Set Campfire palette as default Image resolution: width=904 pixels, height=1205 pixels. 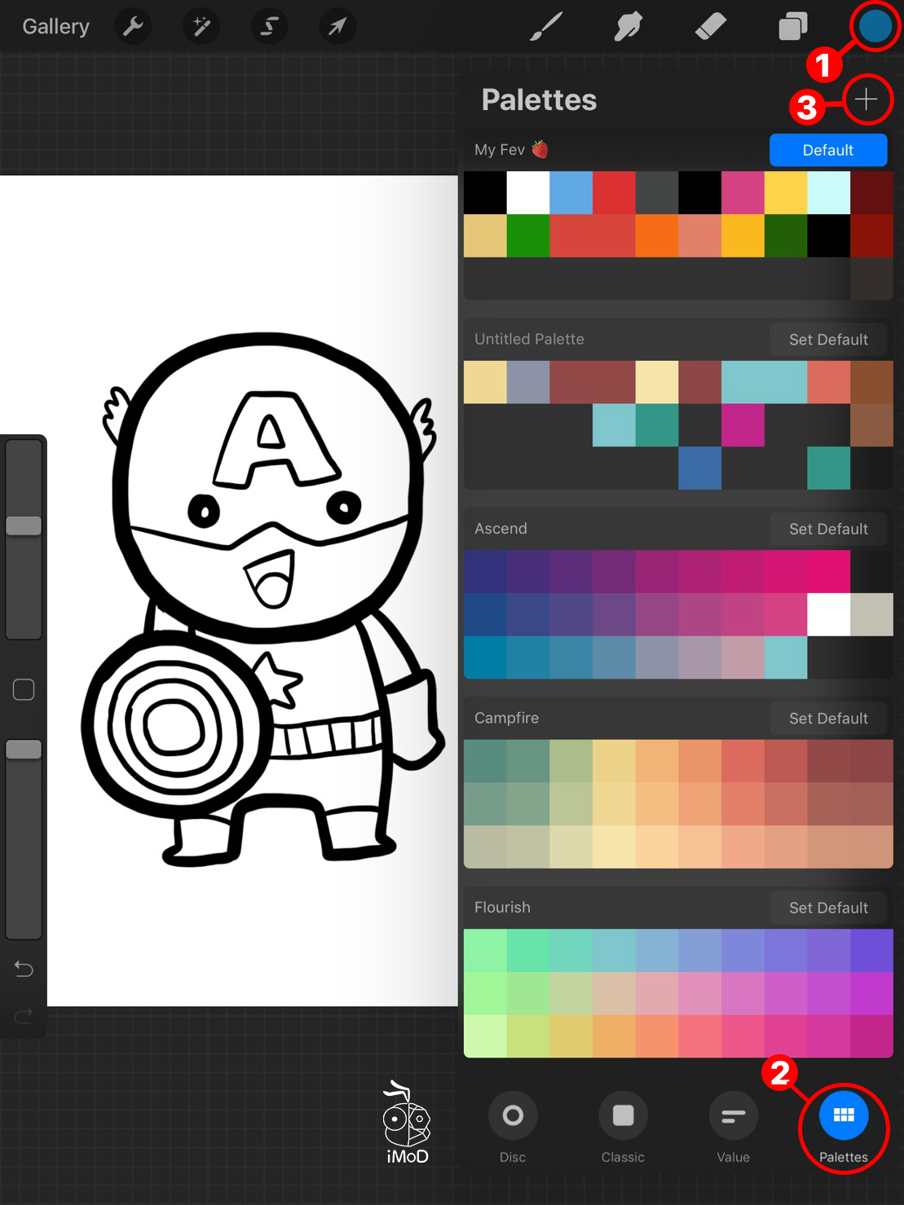(828, 719)
